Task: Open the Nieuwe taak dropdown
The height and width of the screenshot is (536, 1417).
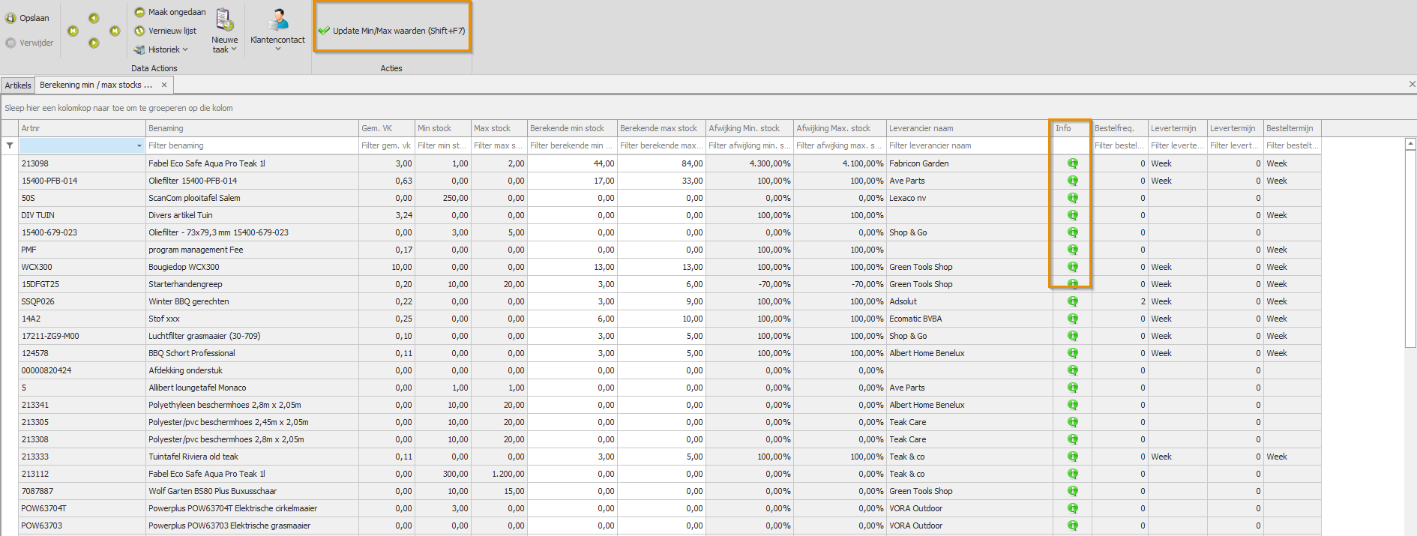Action: pos(224,30)
